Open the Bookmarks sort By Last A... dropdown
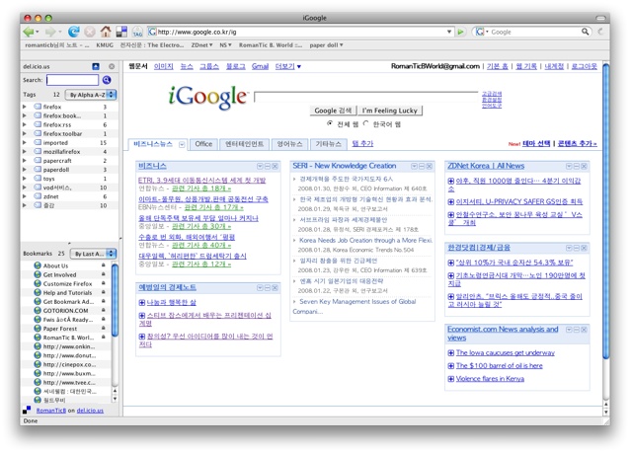 93,254
